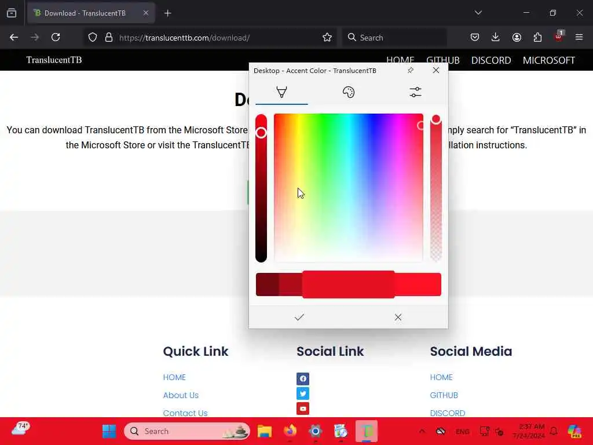Open the notifications bell icon
Screen dimensions: 593x445
(x=554, y=431)
